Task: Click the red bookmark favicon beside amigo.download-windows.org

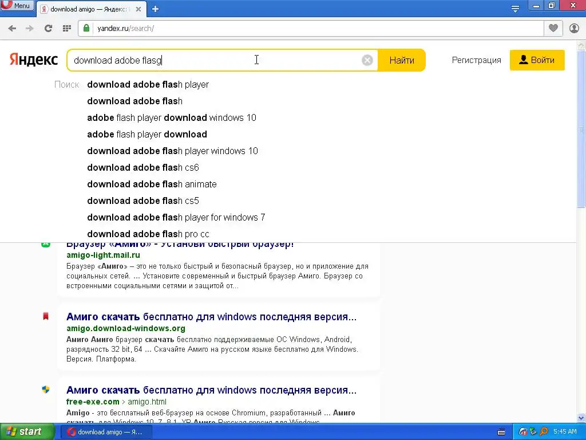Action: [x=46, y=316]
